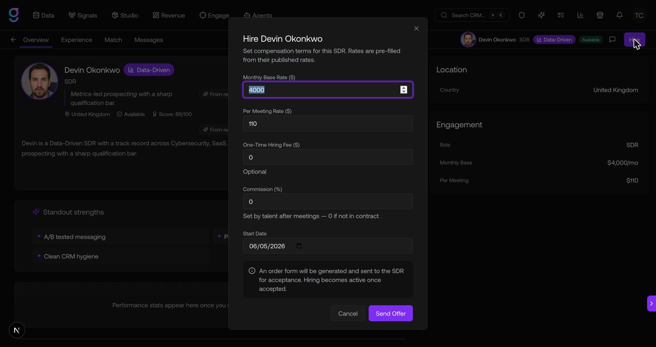Open the Agents menu
The width and height of the screenshot is (656, 347).
coord(258,15)
